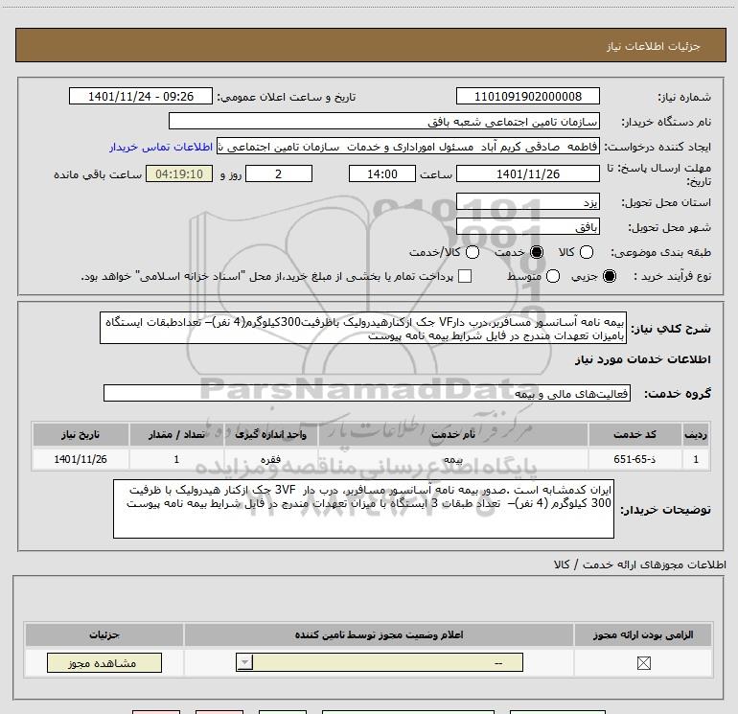The image size is (738, 714).
Task: Click the نام خدمت column header
Action: coord(452,434)
